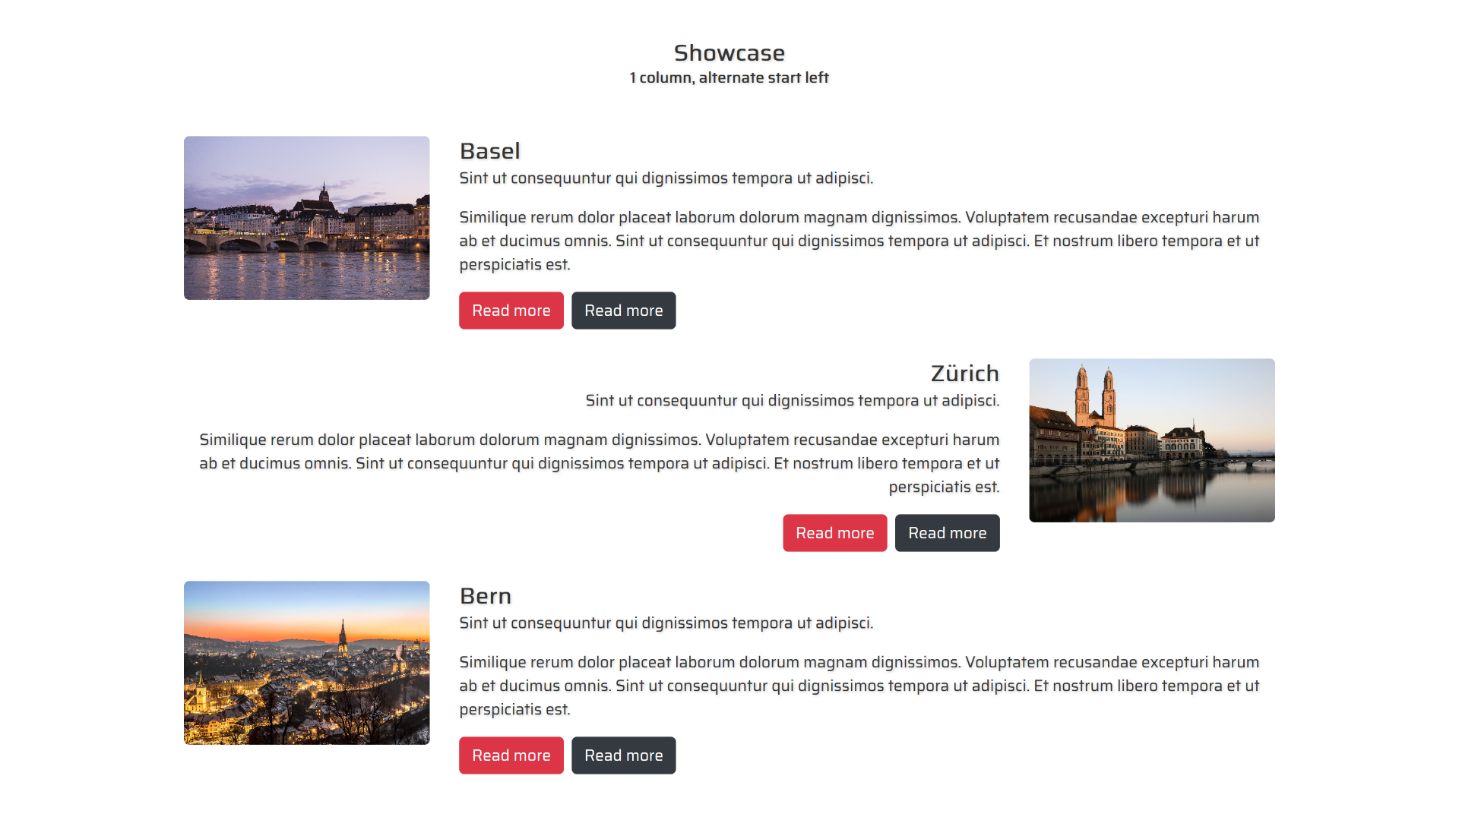Click the dark Read more button under Basel

623,311
